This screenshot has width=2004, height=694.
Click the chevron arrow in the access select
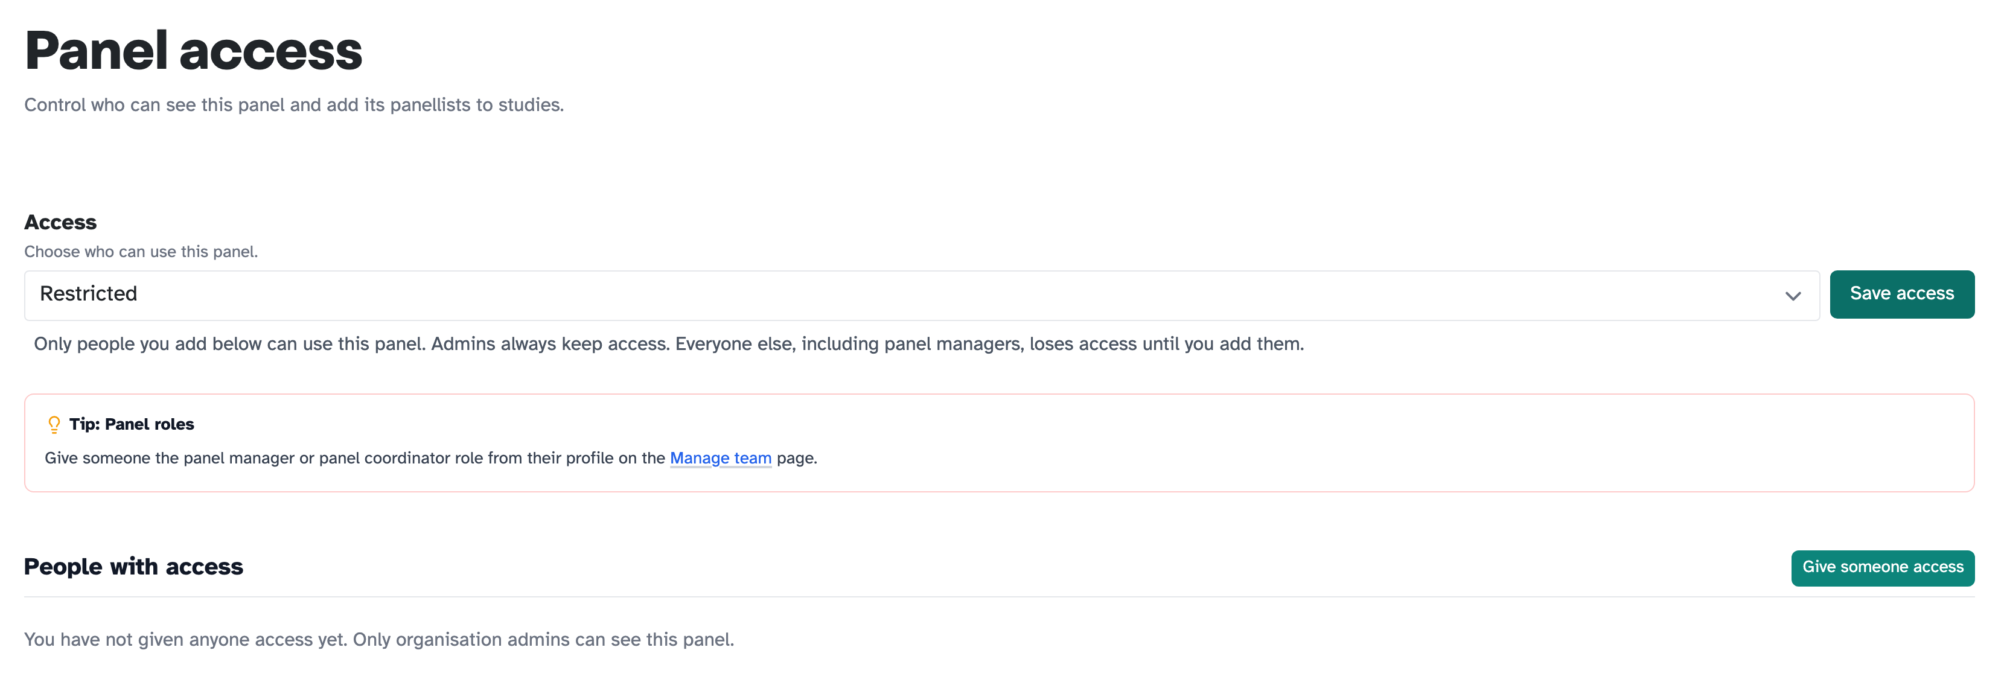click(x=1792, y=296)
